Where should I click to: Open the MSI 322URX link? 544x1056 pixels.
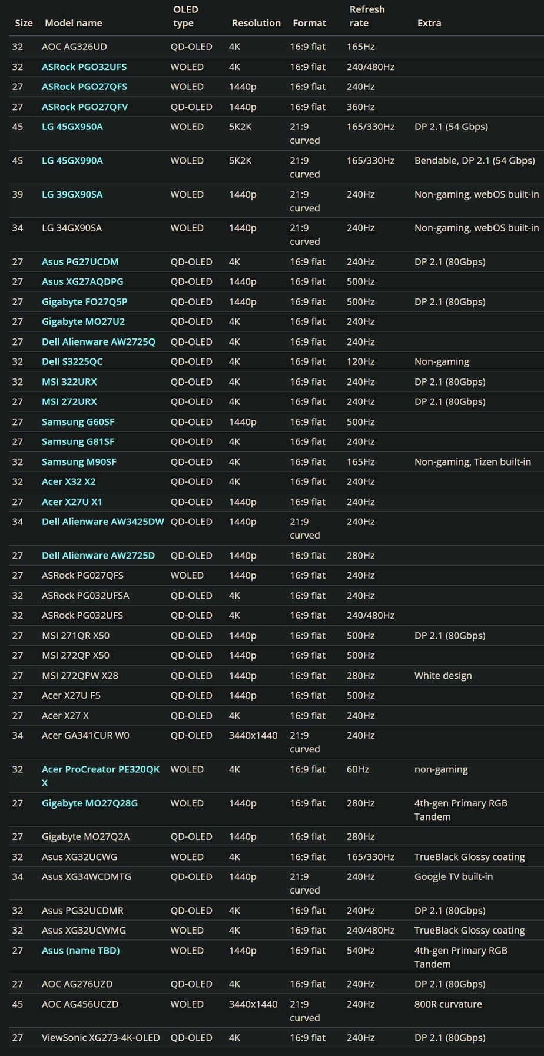tap(69, 382)
